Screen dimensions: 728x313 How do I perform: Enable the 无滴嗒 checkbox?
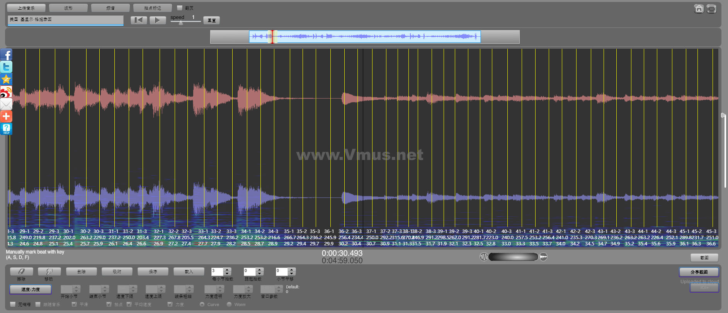pyautogui.click(x=13, y=304)
